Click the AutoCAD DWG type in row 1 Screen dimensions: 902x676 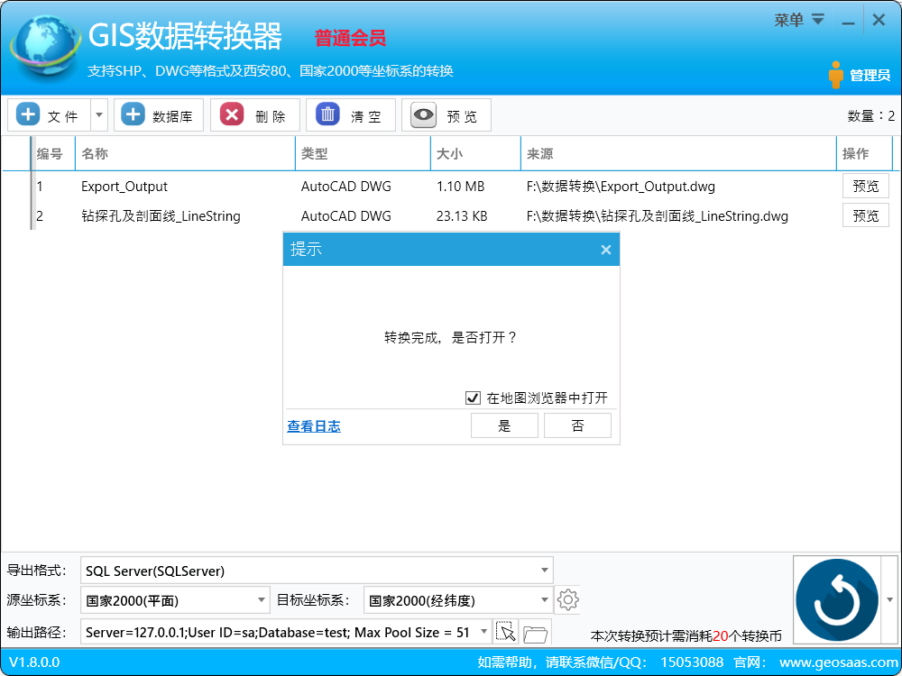tap(345, 187)
